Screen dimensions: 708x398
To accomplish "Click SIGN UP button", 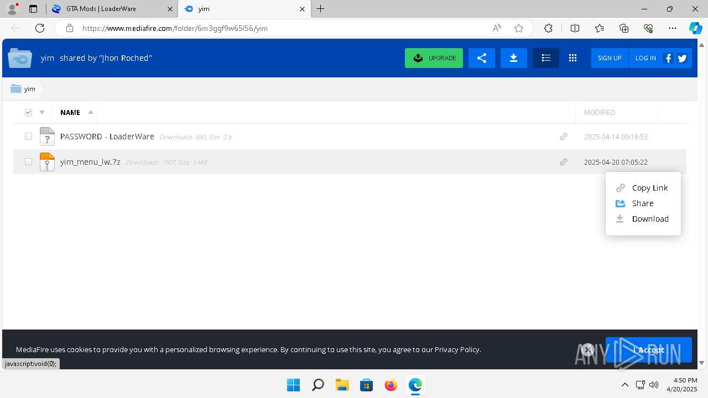I will coord(610,58).
